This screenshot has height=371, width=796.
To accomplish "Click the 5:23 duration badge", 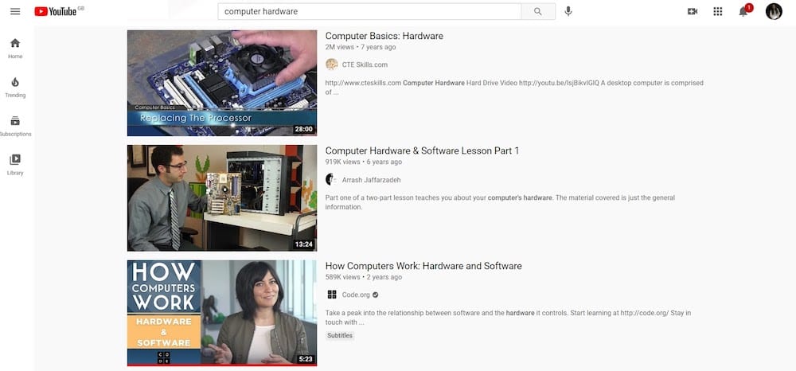I will coord(306,359).
